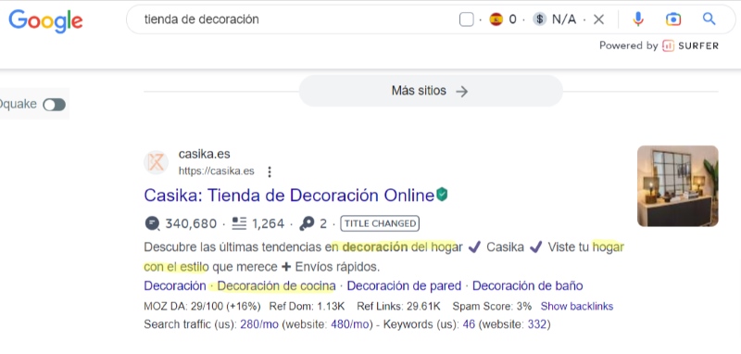741x354 pixels.
Task: Click the "332" website keywords value
Action: coord(537,324)
